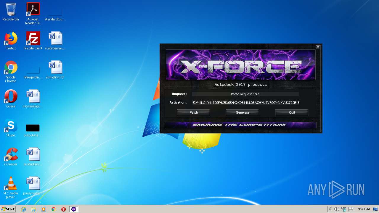Open FileZilla Client shortcut

[x=33, y=41]
